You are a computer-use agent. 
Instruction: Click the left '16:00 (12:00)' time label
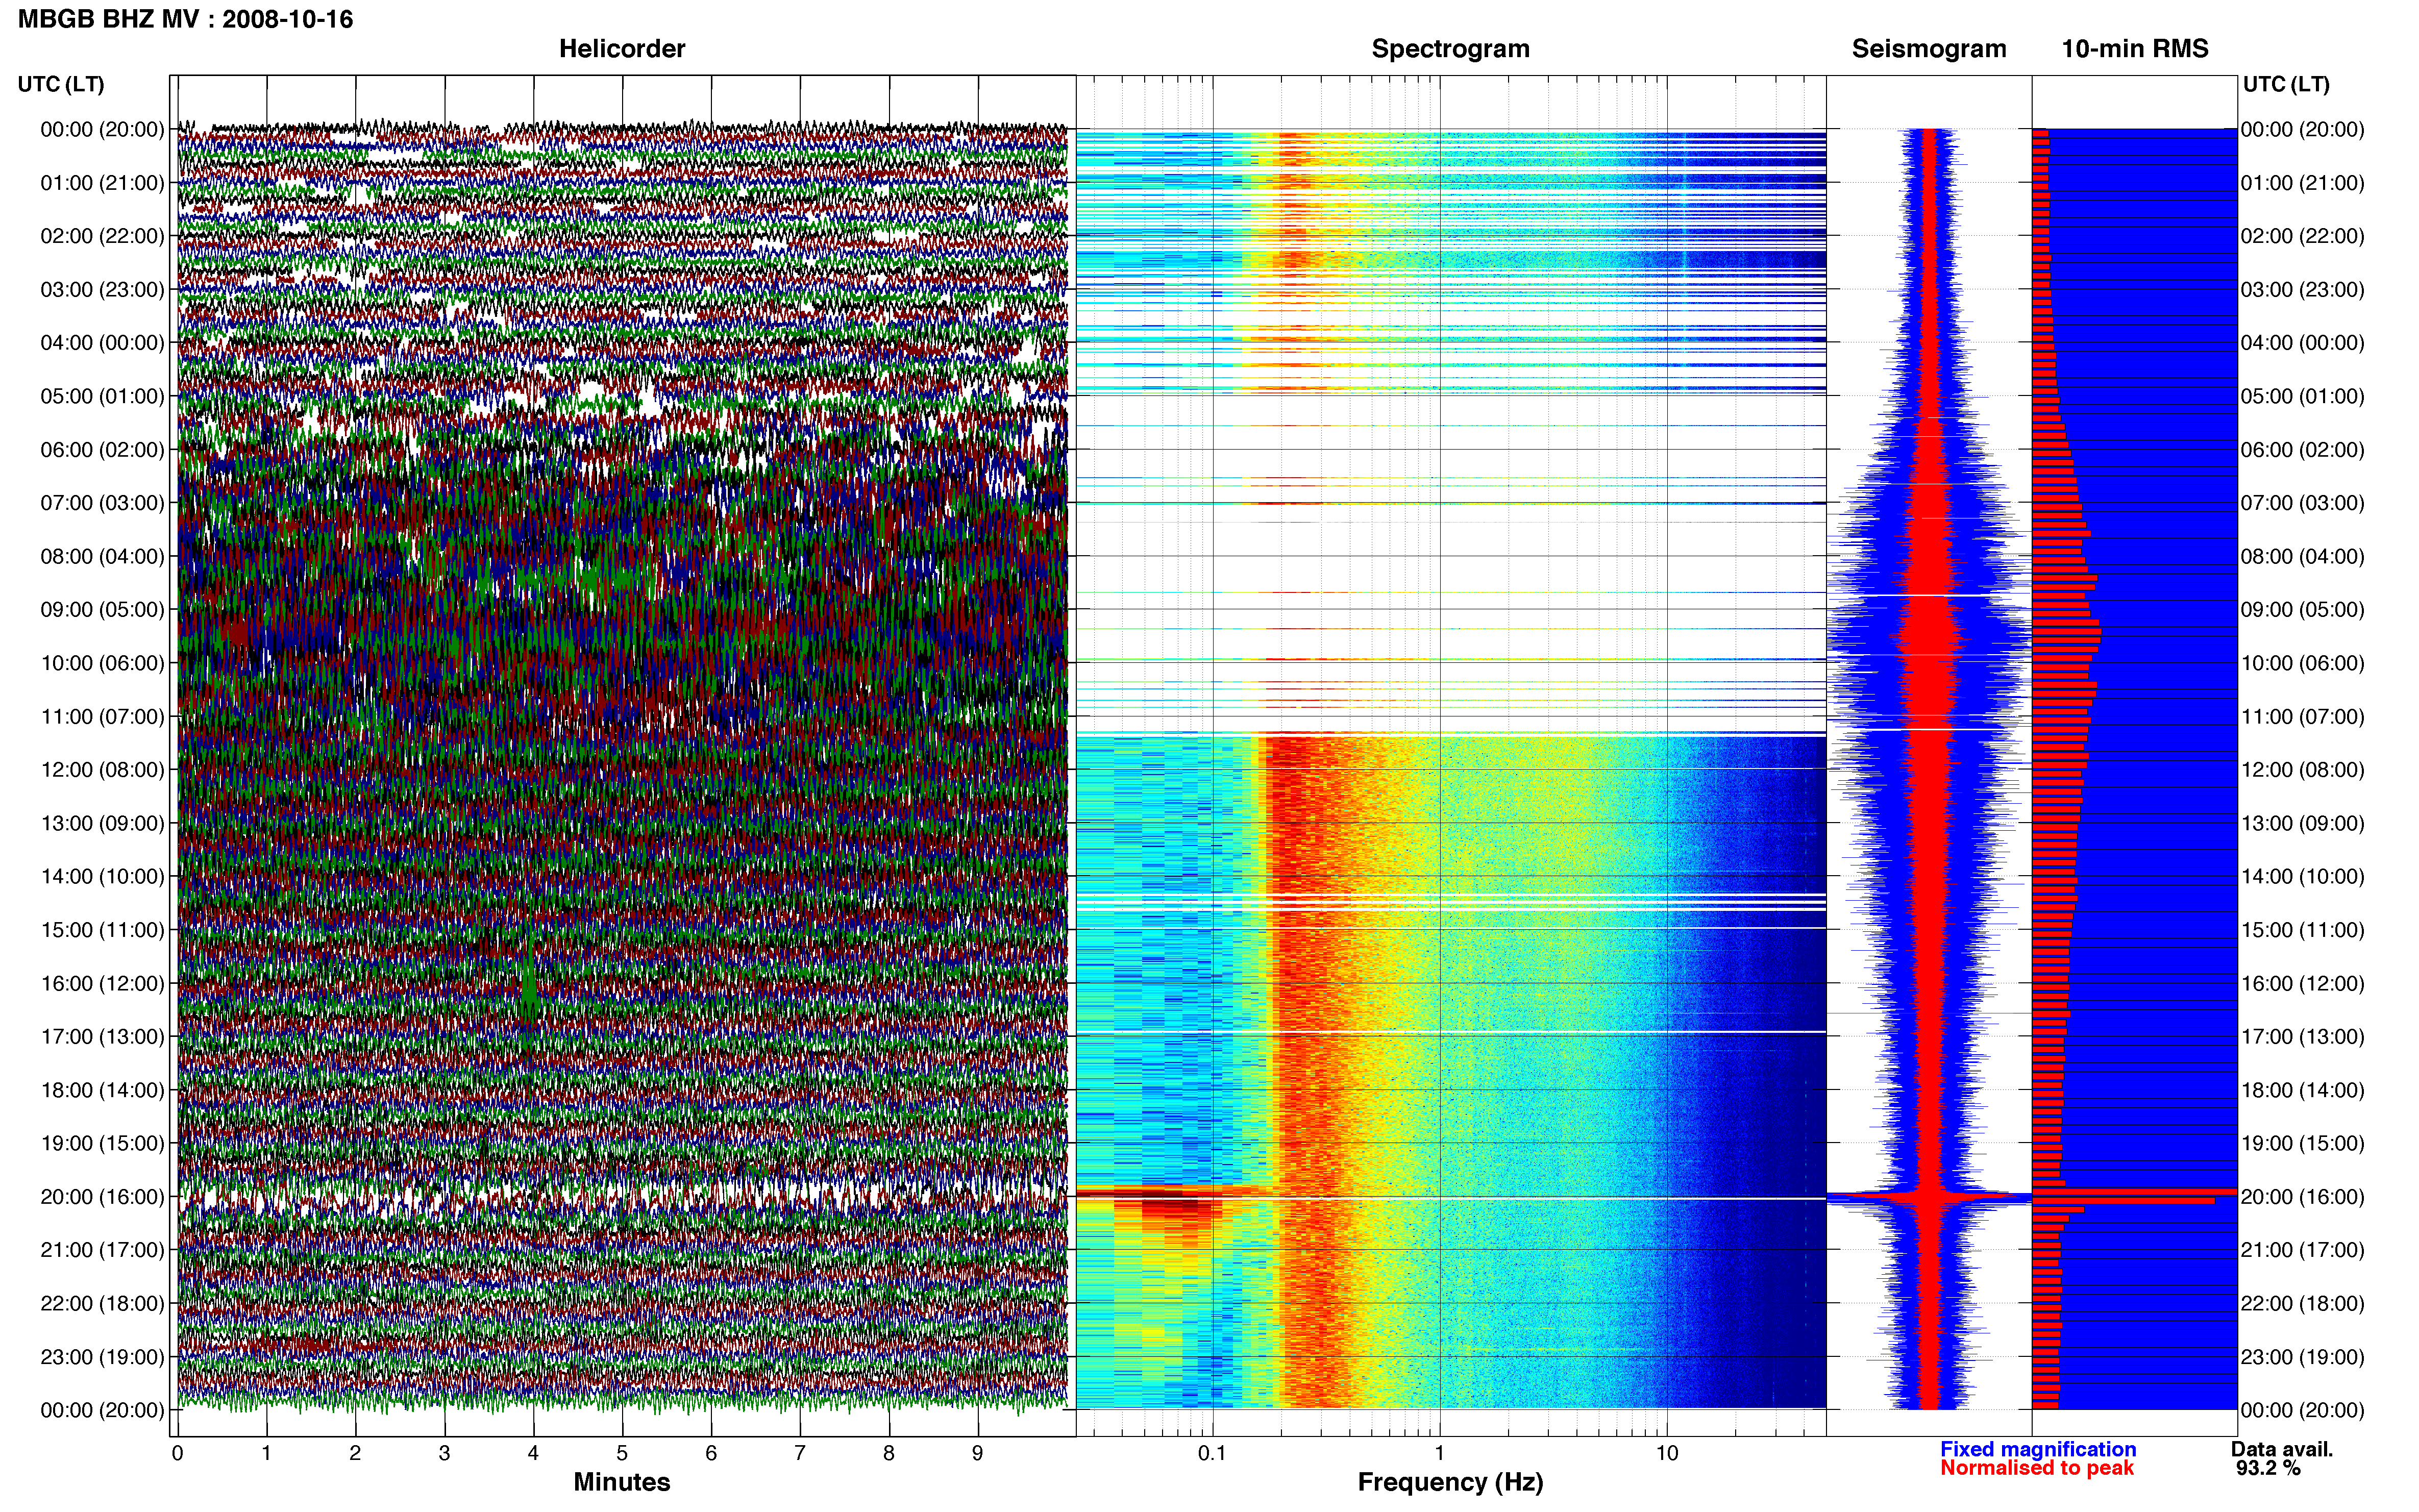click(x=102, y=983)
